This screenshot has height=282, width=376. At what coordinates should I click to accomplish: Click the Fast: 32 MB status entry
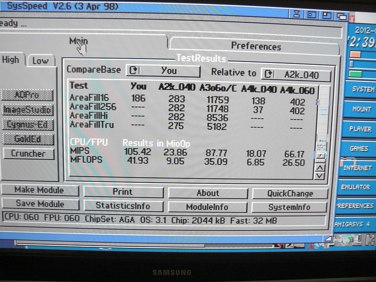pos(254,220)
